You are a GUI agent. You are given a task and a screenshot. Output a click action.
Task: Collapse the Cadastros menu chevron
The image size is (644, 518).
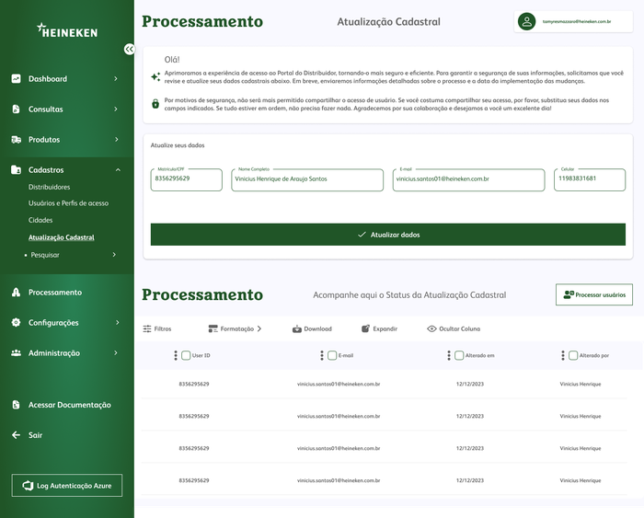(x=118, y=169)
